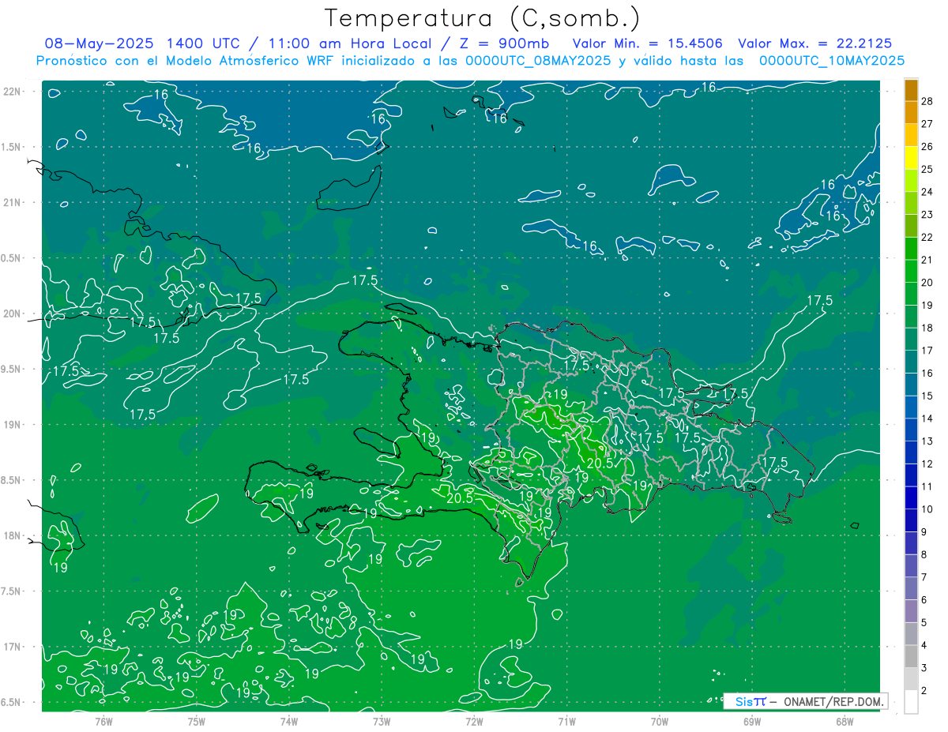This screenshot has height=732, width=948.
Task: Click the '24' color scale label
Action: (x=927, y=191)
